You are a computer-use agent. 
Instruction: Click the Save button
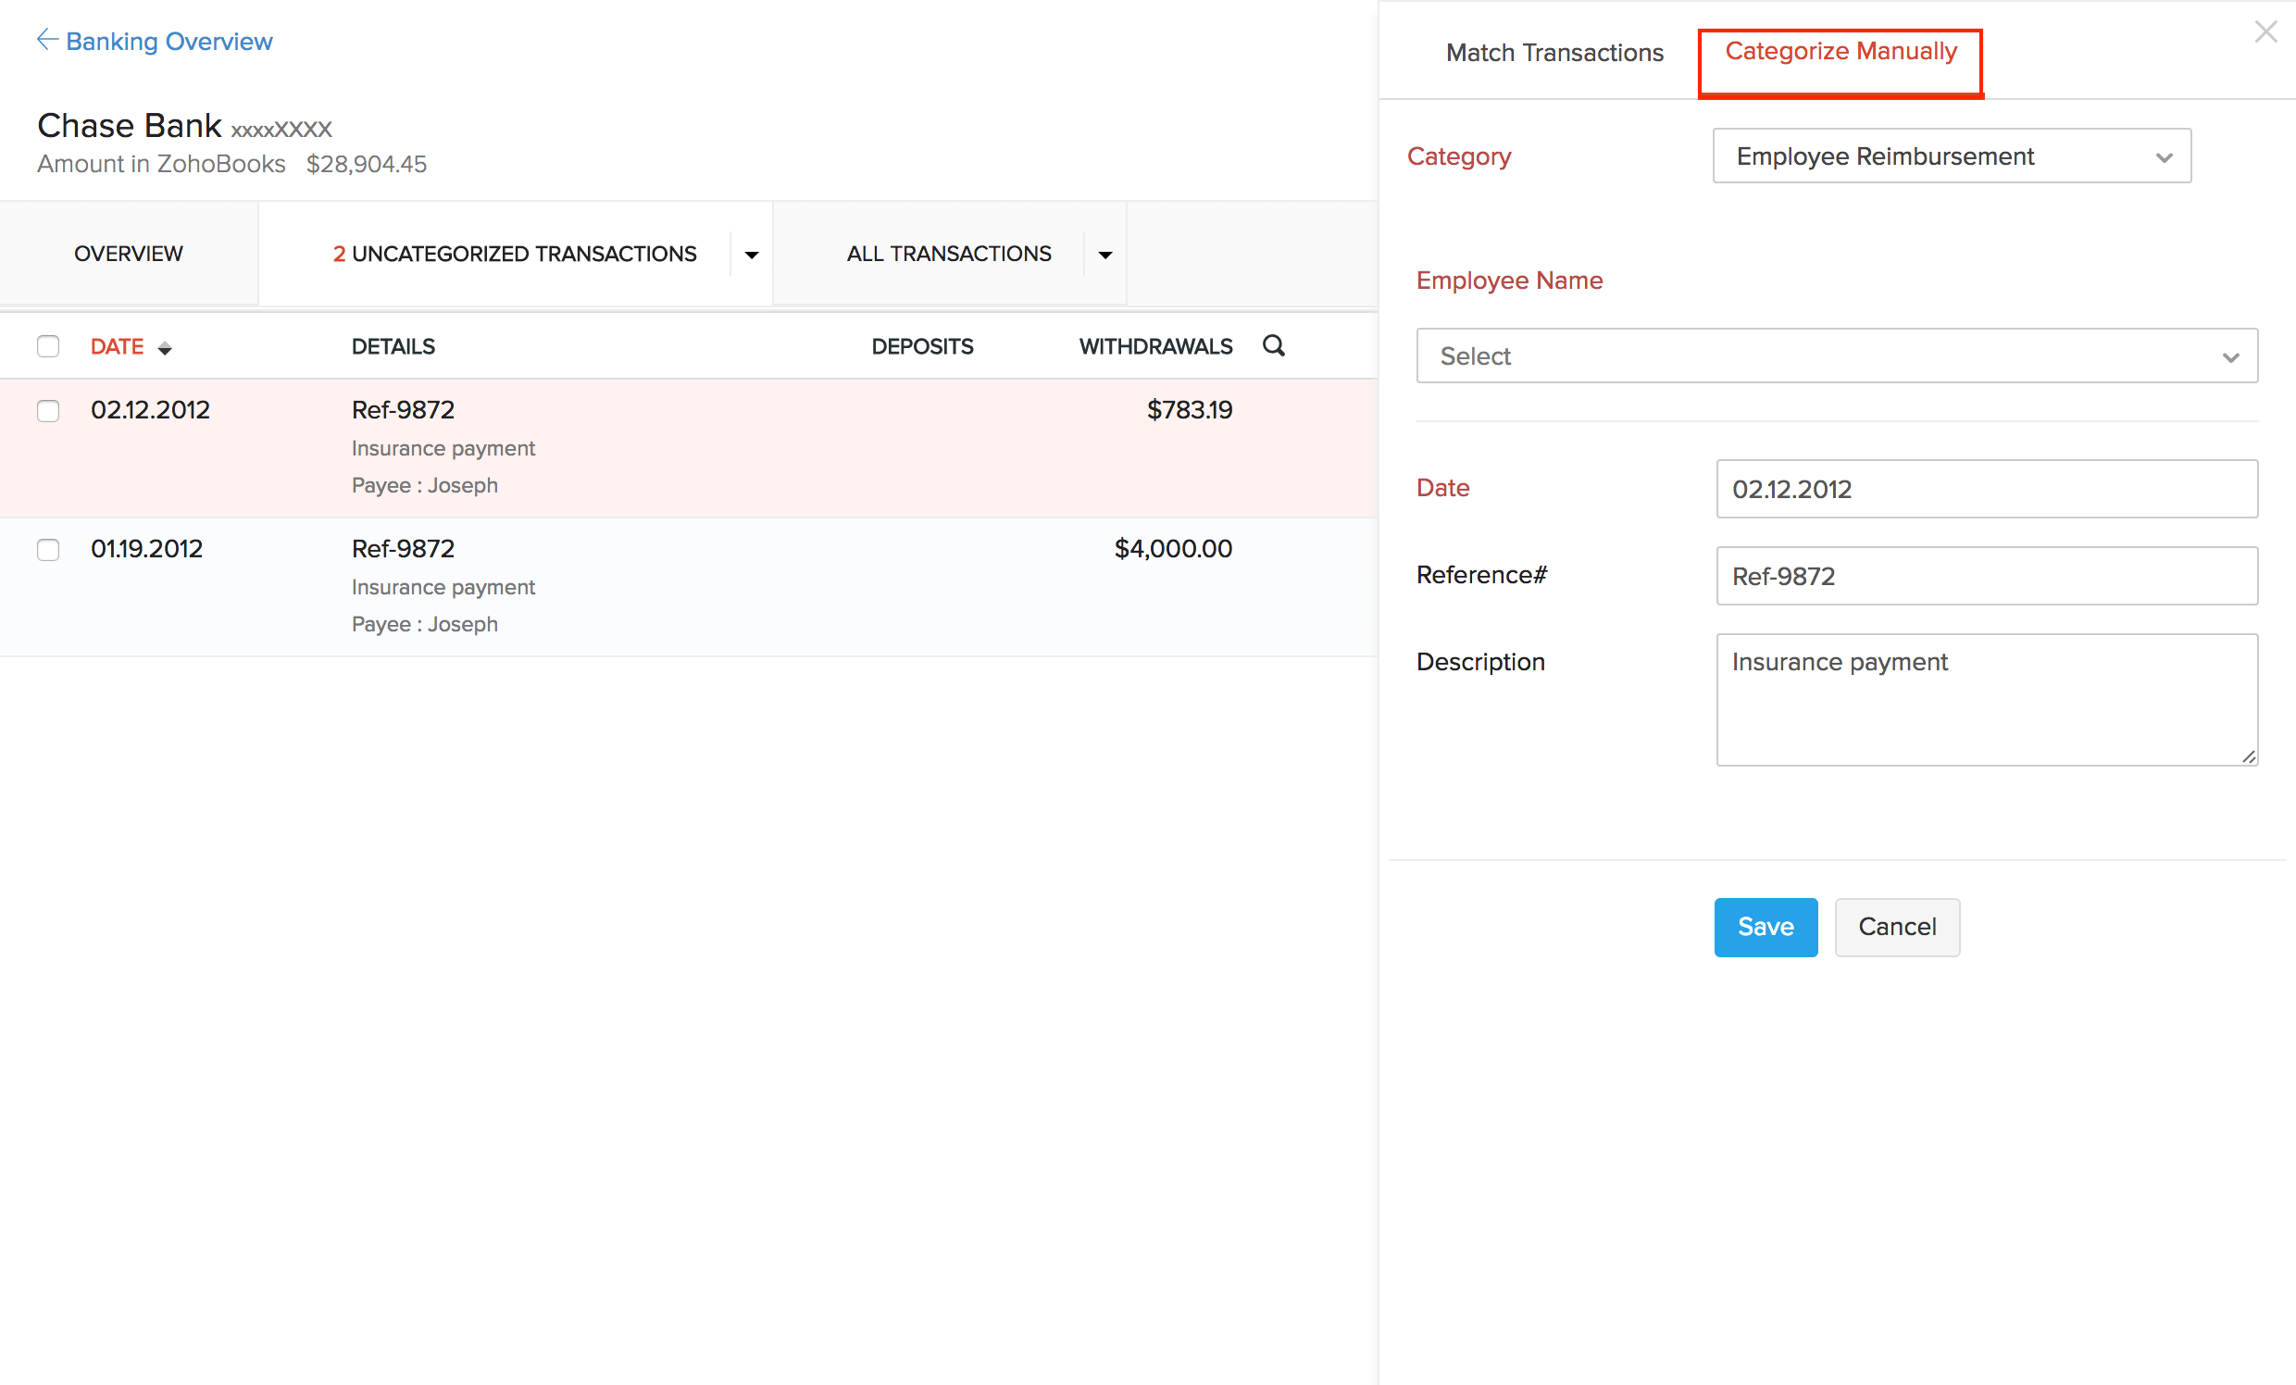pos(1765,927)
